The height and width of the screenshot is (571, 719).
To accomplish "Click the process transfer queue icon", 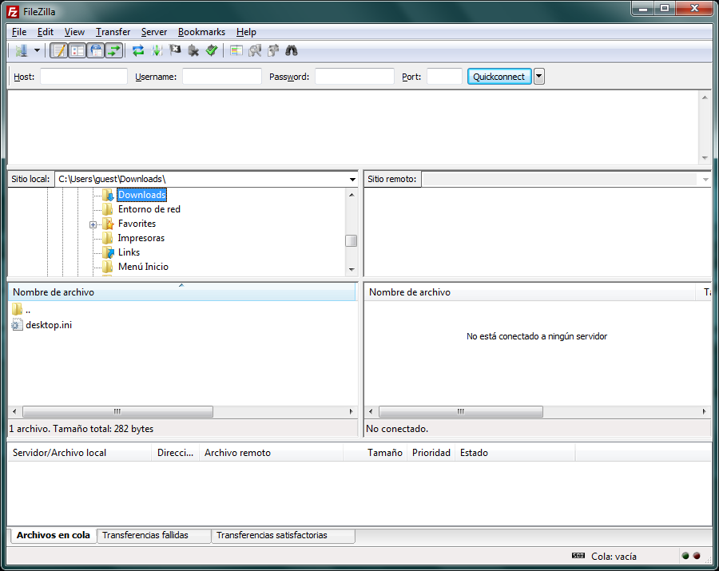I will [157, 51].
